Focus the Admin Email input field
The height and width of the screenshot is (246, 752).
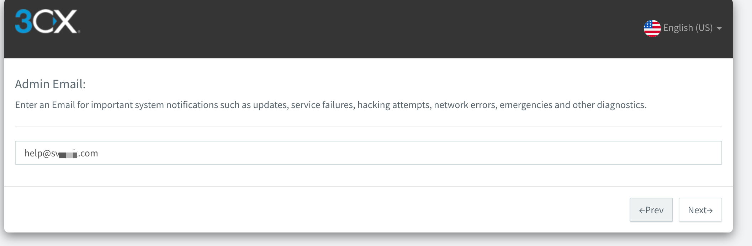[x=368, y=153]
